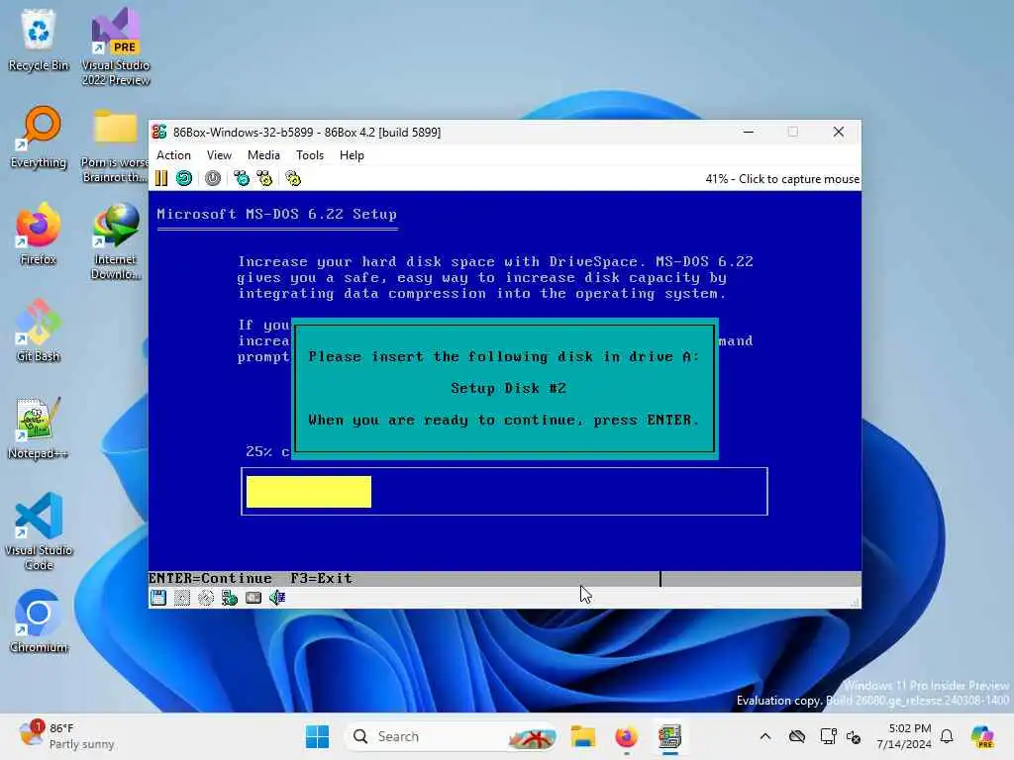This screenshot has width=1014, height=760.
Task: Click the floppy disk status bar icon
Action: click(158, 598)
